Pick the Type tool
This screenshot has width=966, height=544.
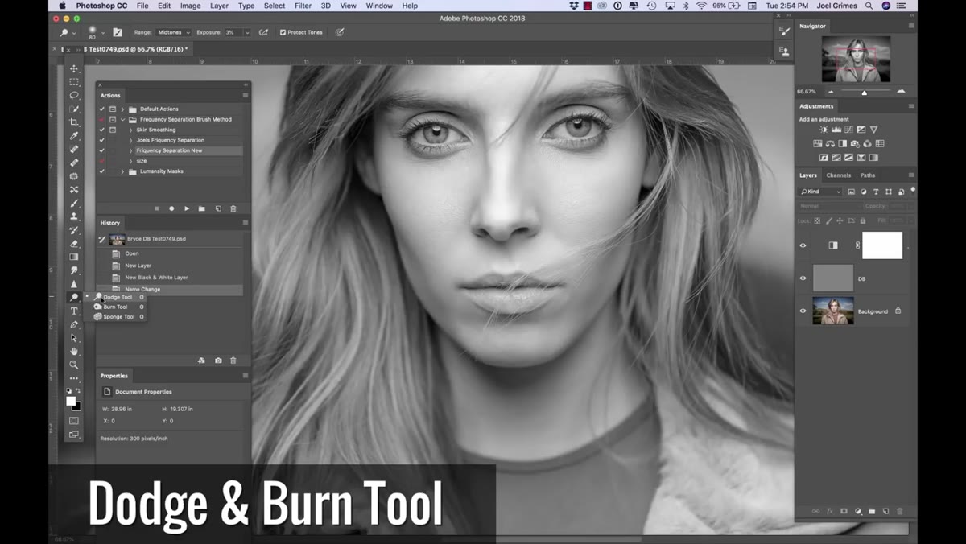click(x=74, y=311)
